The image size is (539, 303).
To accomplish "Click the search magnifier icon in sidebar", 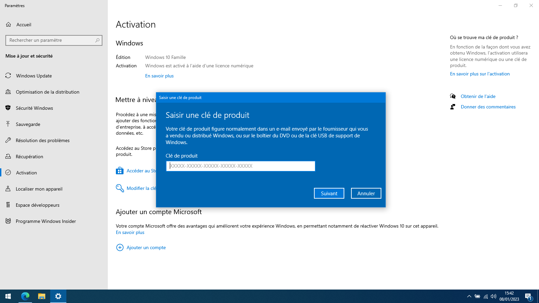I will [x=97, y=40].
